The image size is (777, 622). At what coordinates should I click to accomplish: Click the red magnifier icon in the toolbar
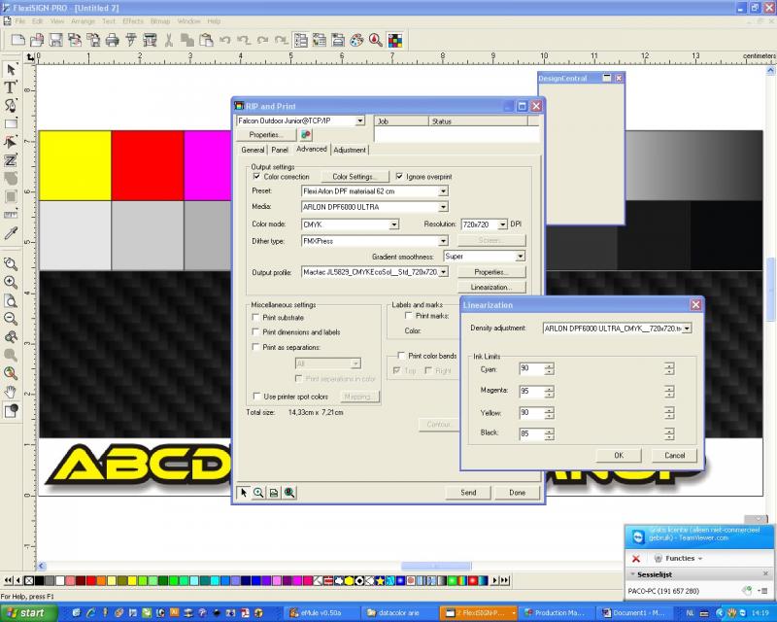click(376, 40)
